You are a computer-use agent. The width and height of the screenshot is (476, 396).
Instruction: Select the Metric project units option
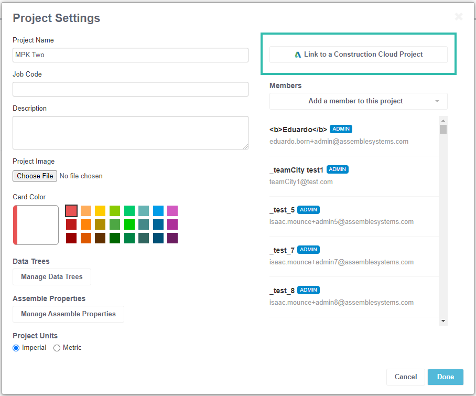pos(57,348)
